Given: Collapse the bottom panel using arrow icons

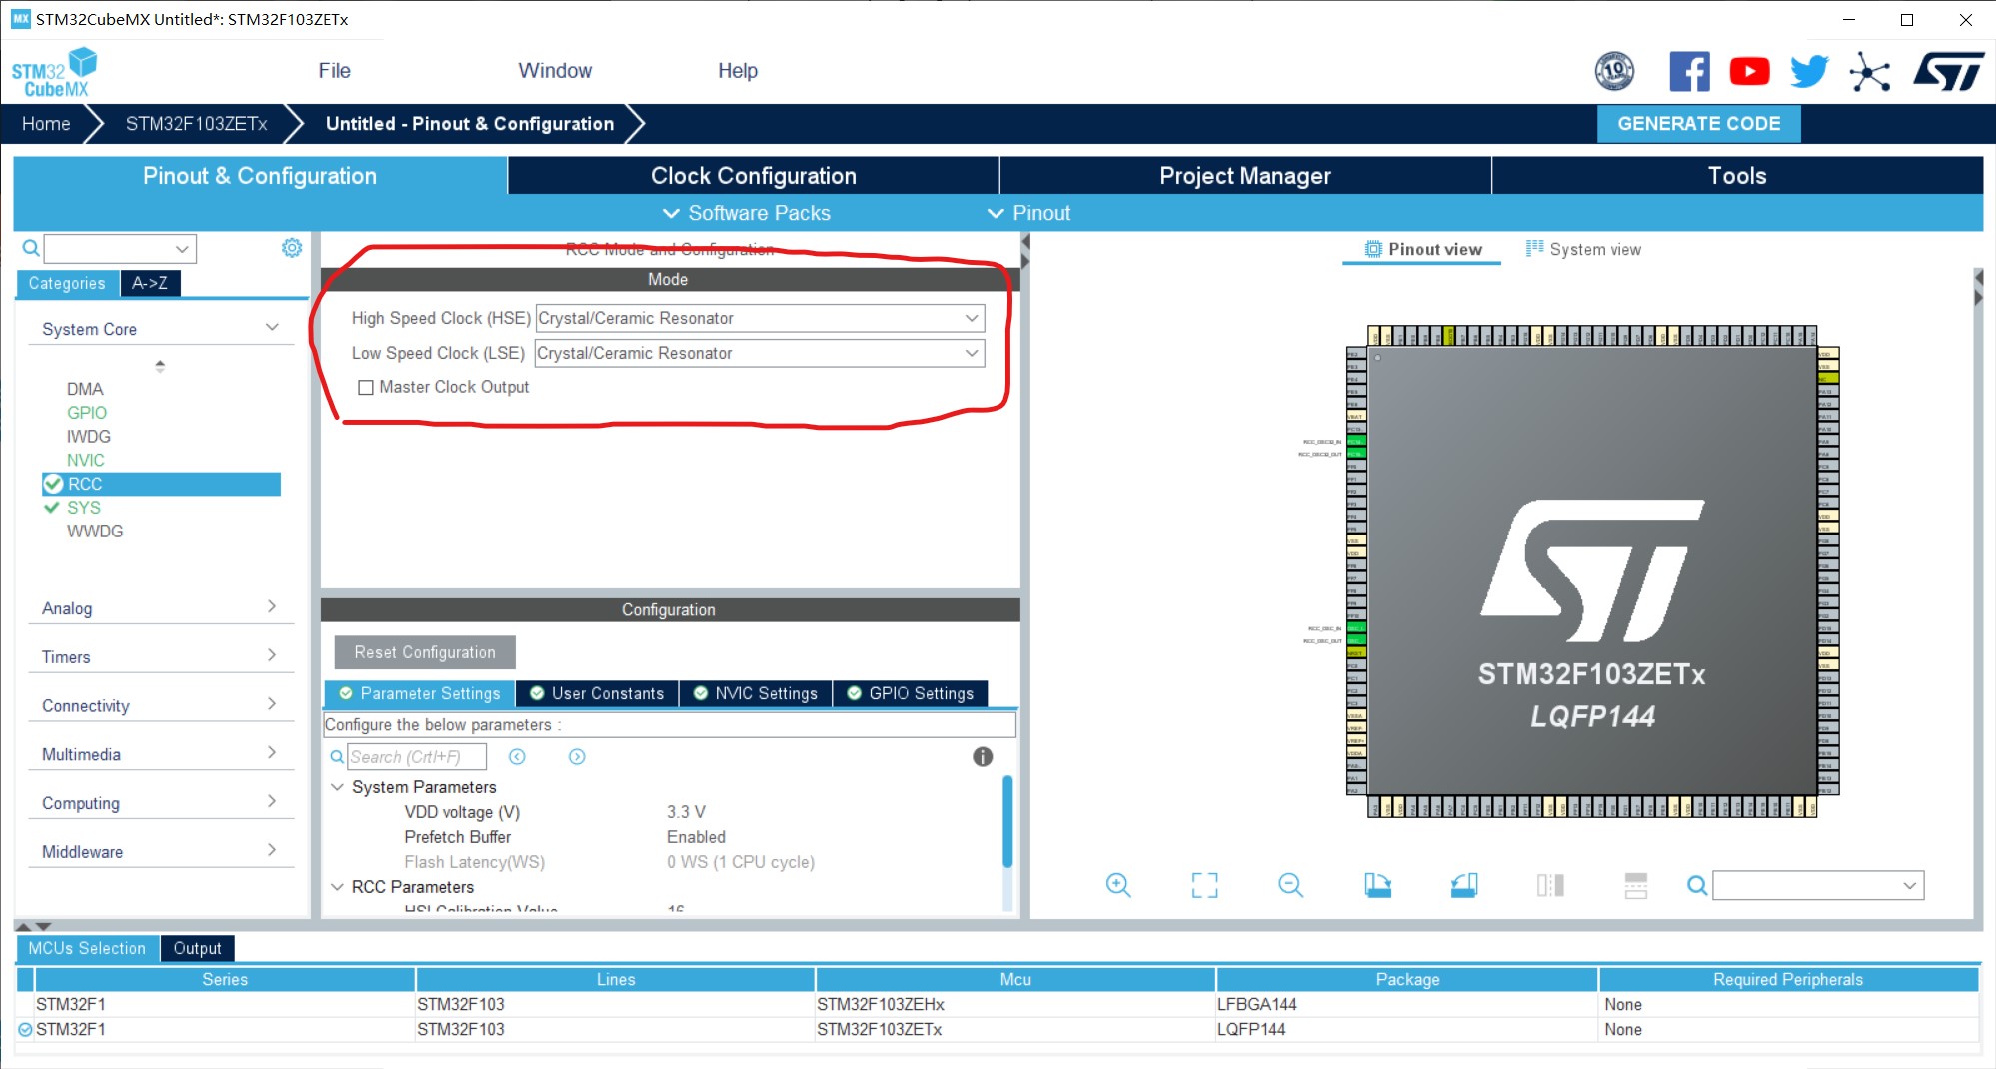Looking at the screenshot, I should coord(33,926).
